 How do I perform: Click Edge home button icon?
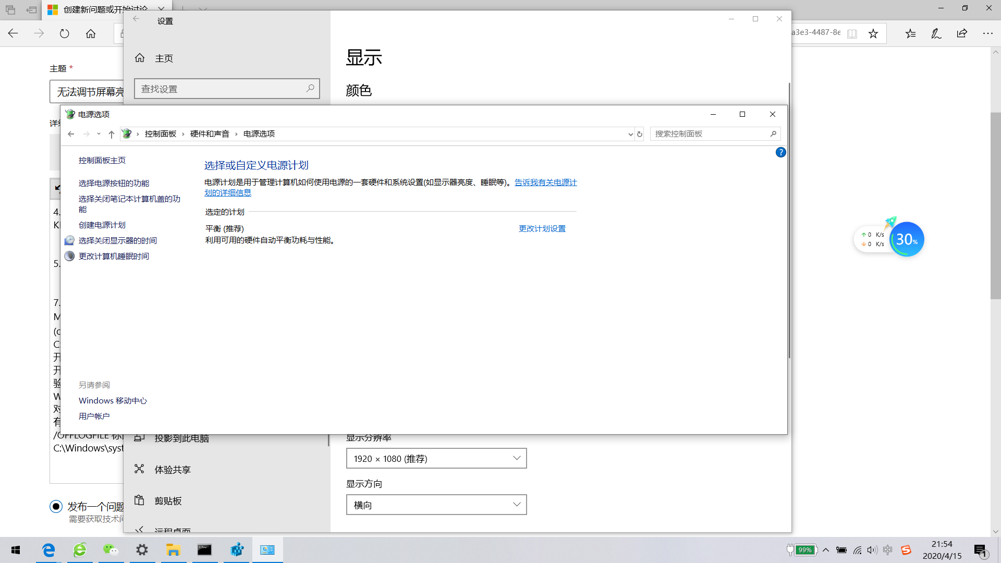click(x=91, y=34)
